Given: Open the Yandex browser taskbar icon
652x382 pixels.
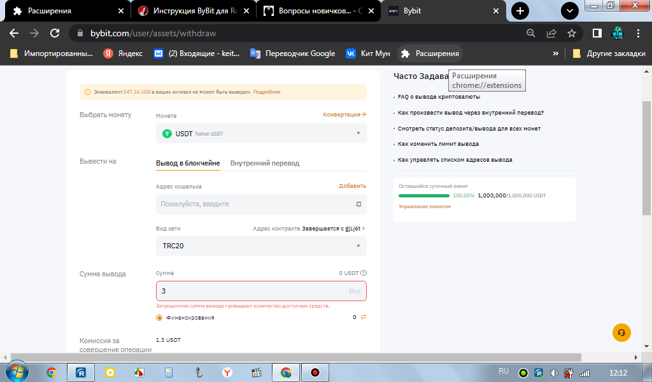Looking at the screenshot, I should point(227,372).
